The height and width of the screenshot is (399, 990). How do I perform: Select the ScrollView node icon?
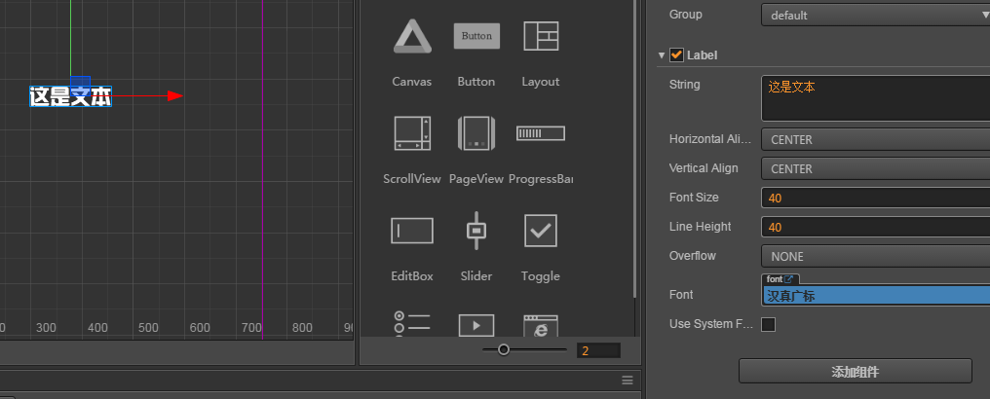pyautogui.click(x=412, y=133)
